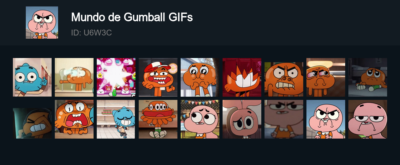Choose the three-eyed burger Darwin GIF
Image resolution: width=400 pixels, height=165 pixels.
point(158,119)
